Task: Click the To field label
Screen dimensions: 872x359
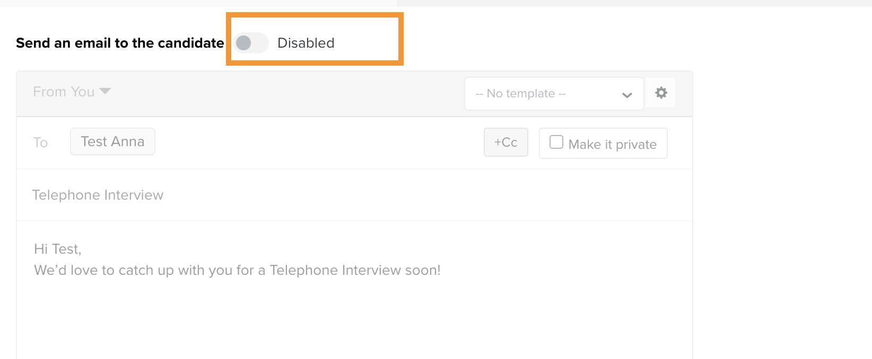Action: pyautogui.click(x=40, y=142)
